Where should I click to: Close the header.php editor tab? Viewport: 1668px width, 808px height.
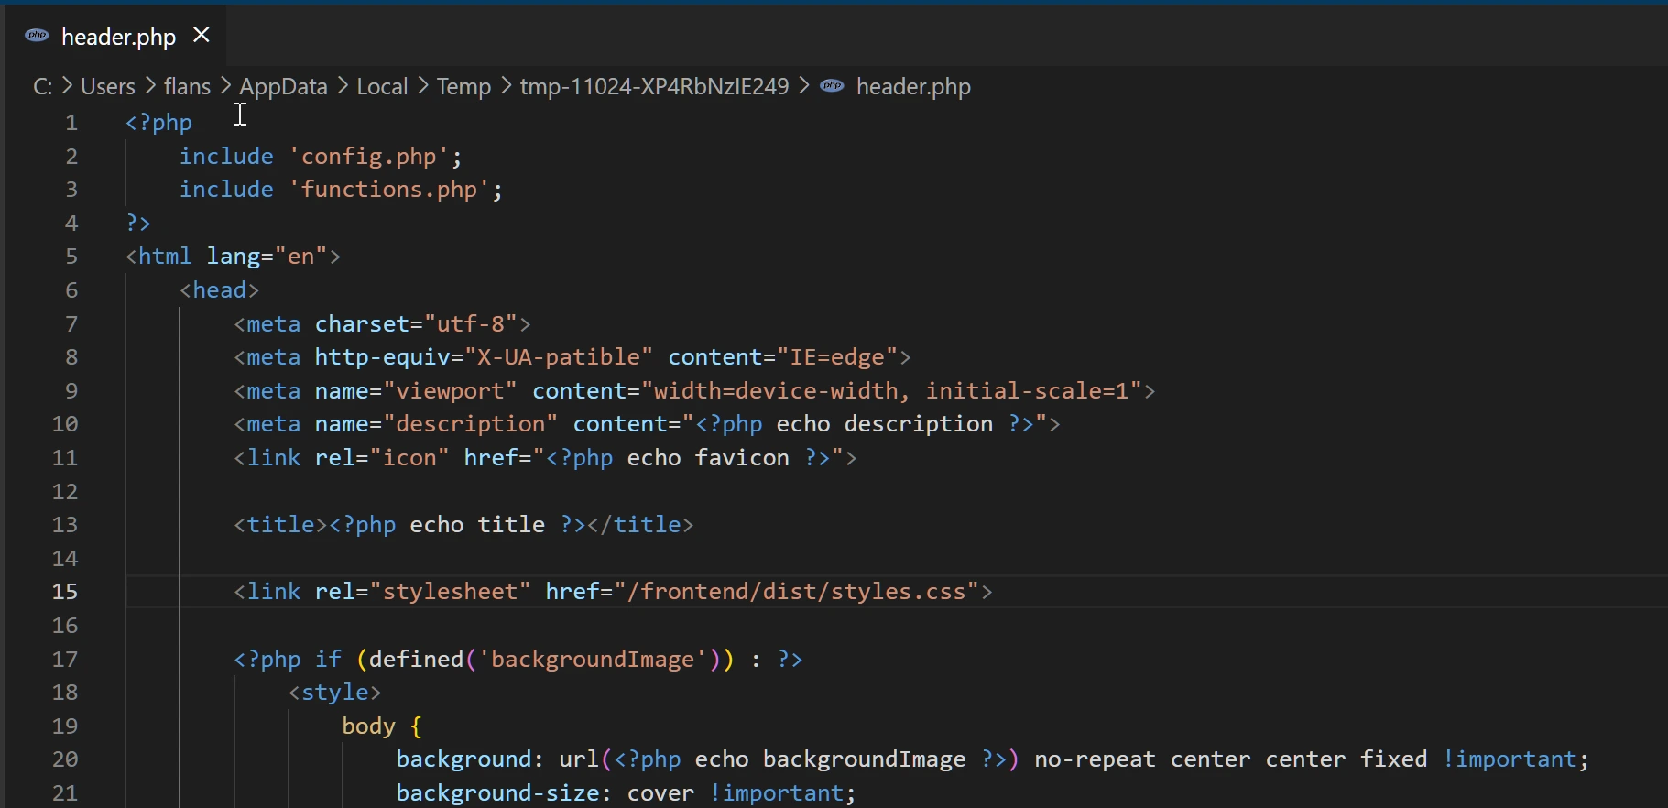202,35
